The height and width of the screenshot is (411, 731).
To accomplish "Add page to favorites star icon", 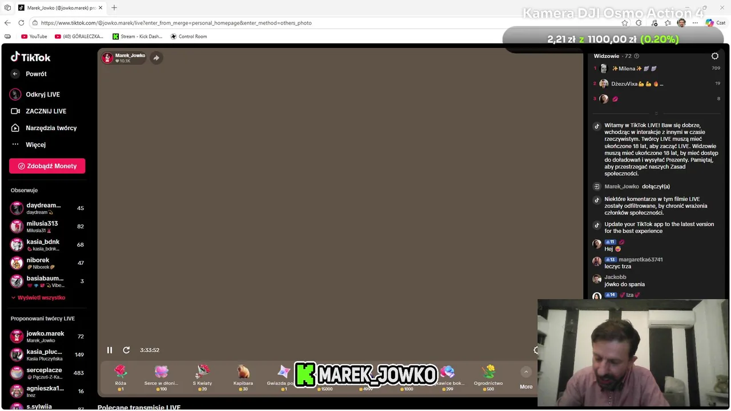I will [x=625, y=23].
